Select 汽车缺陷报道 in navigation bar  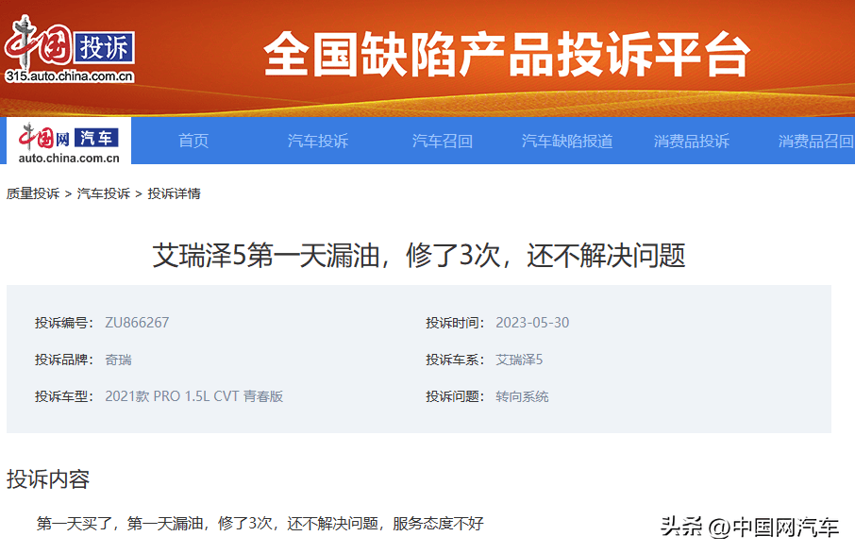click(x=566, y=142)
